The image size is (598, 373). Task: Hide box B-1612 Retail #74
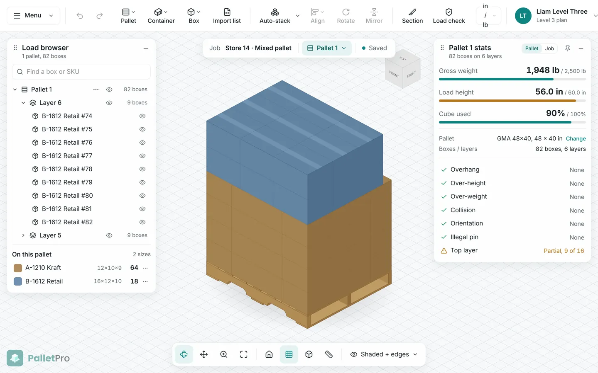142,116
